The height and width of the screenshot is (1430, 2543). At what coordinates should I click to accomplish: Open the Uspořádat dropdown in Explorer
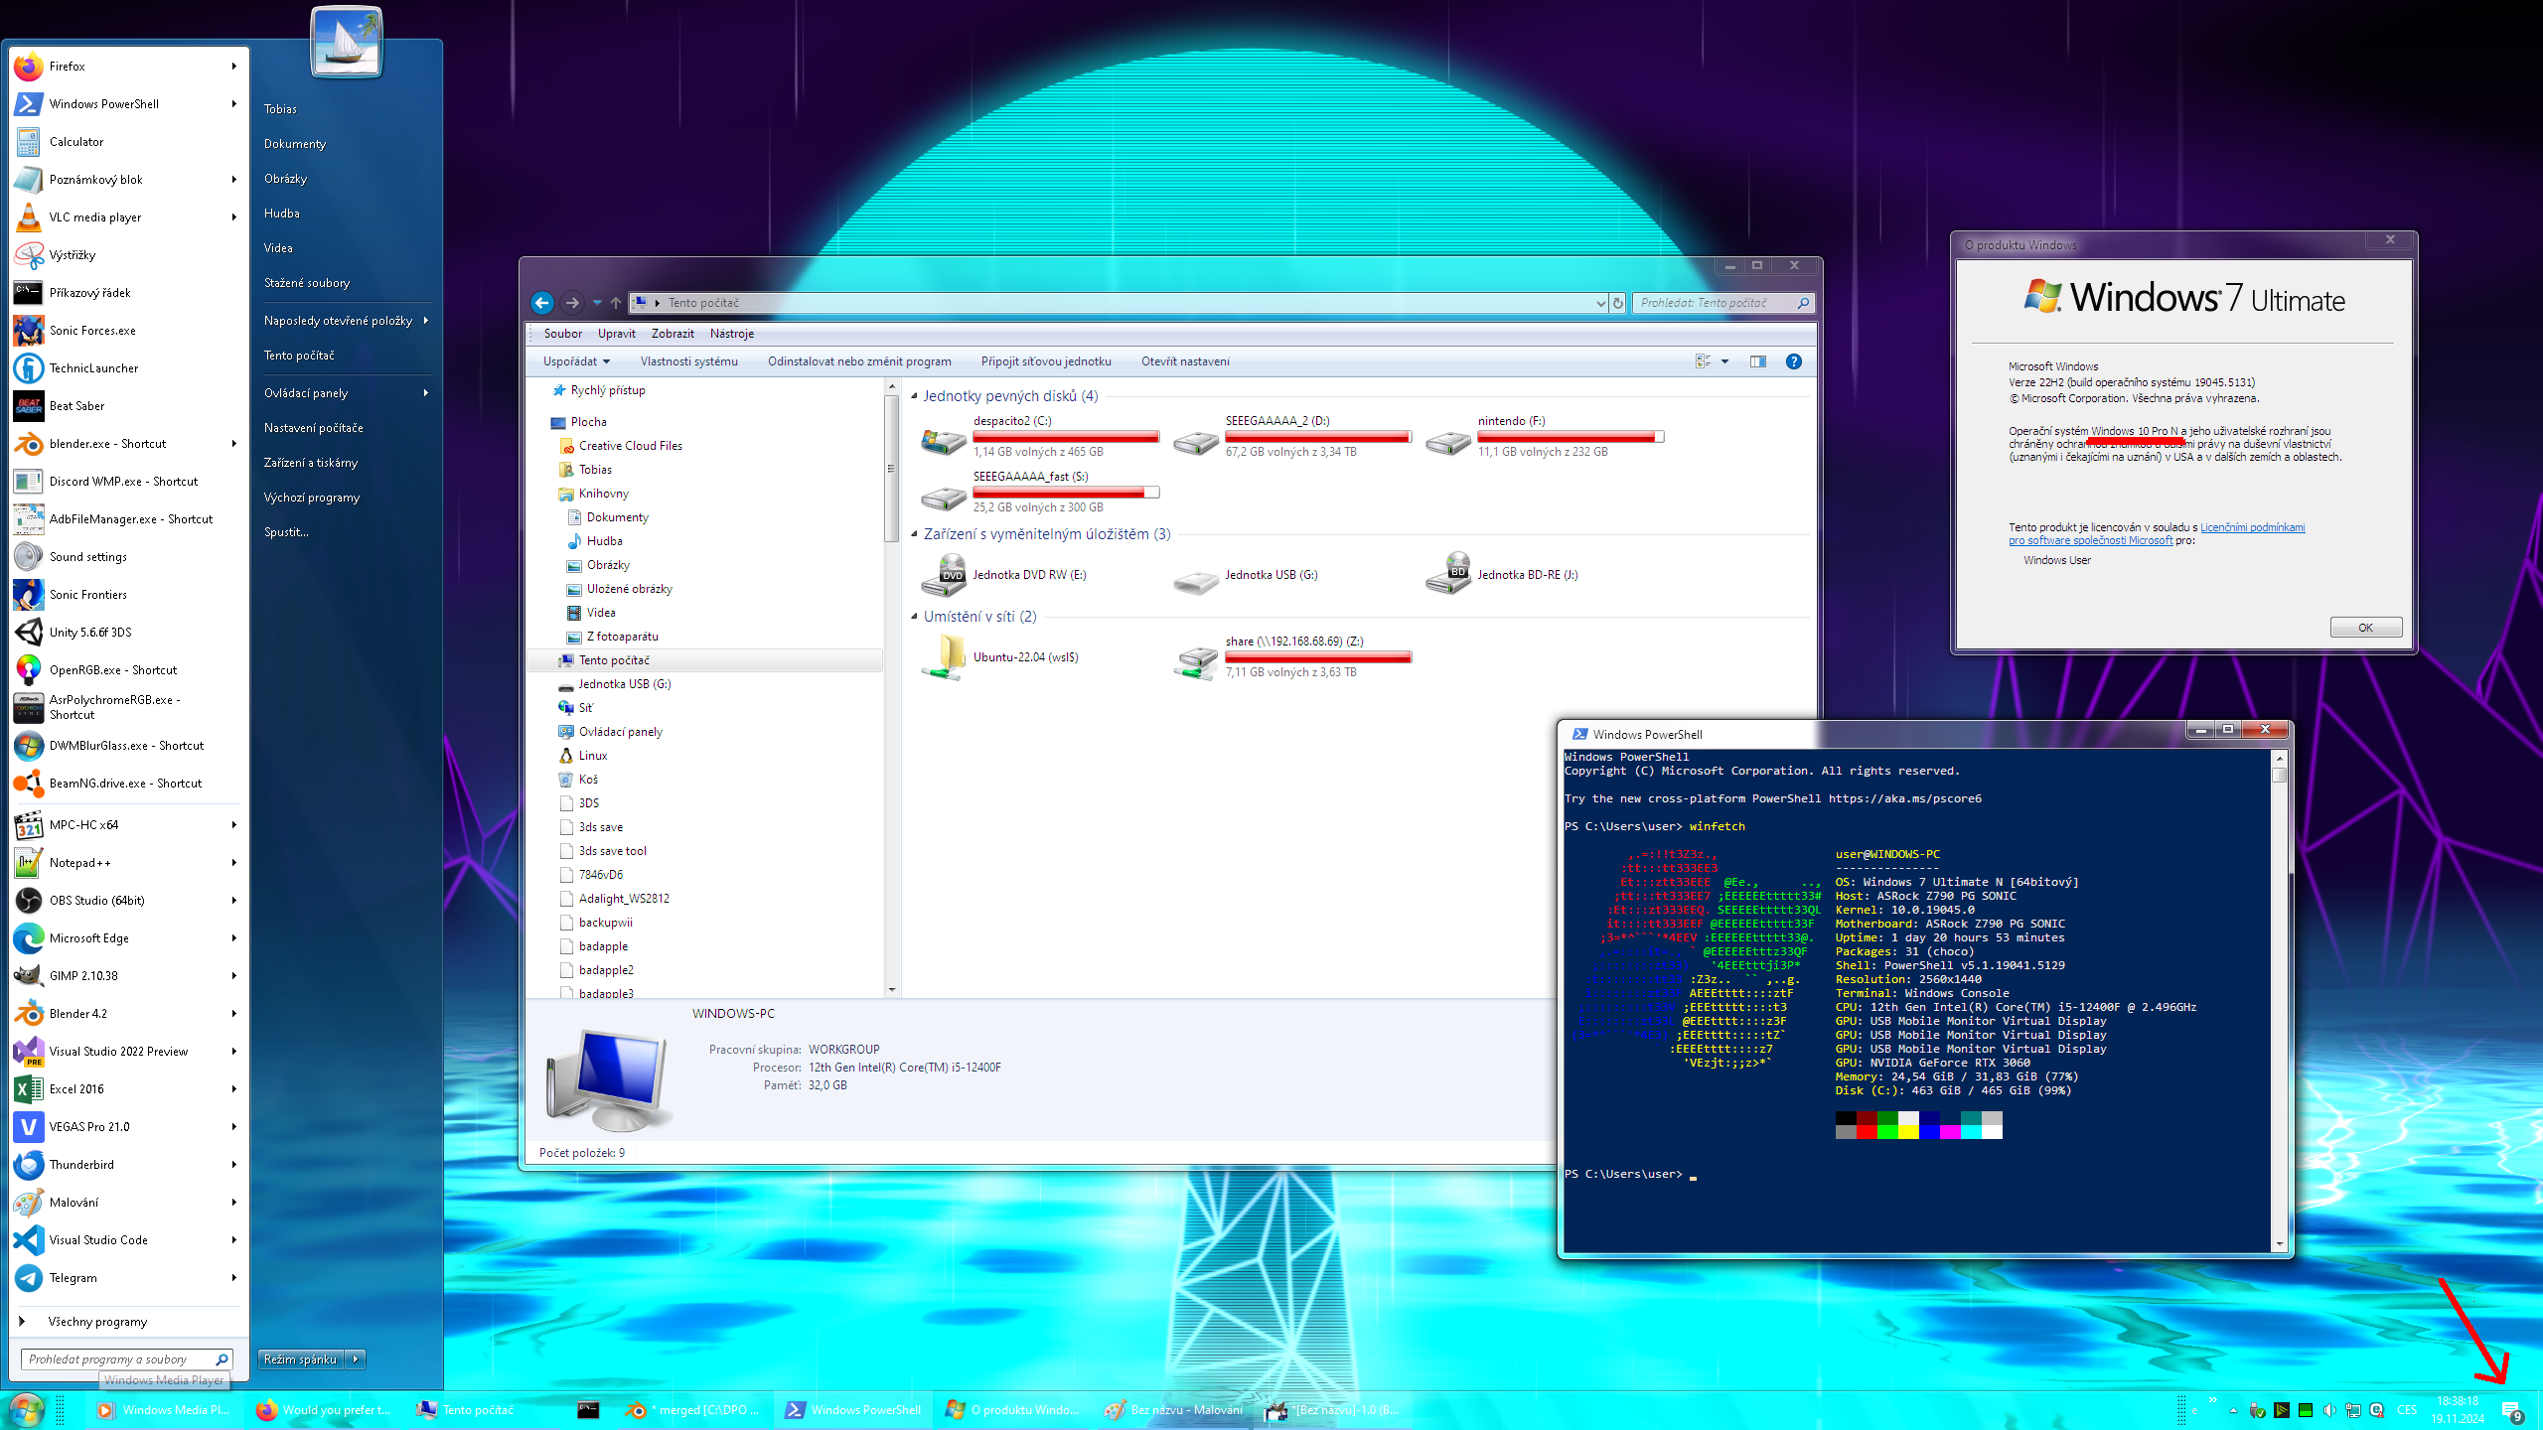tap(576, 361)
